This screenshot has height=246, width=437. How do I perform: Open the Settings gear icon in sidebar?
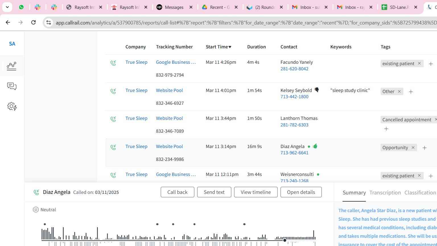point(12,106)
